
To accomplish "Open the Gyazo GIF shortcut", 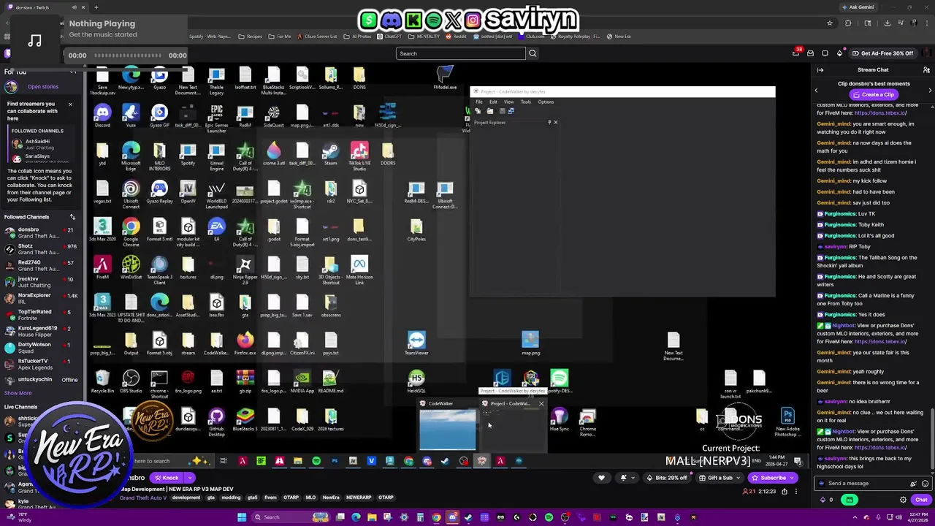I will pyautogui.click(x=159, y=115).
